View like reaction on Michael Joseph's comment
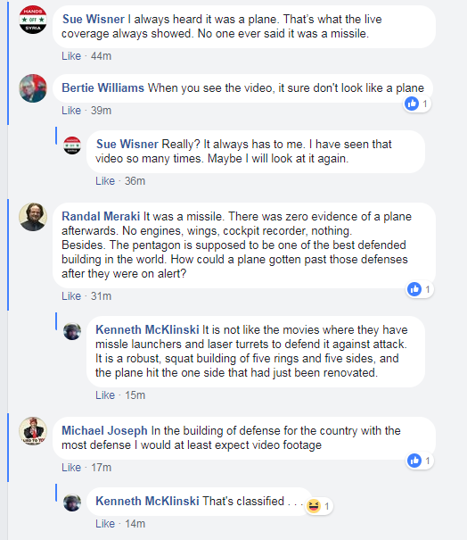Viewport: 467px width, 540px height. pyautogui.click(x=420, y=461)
